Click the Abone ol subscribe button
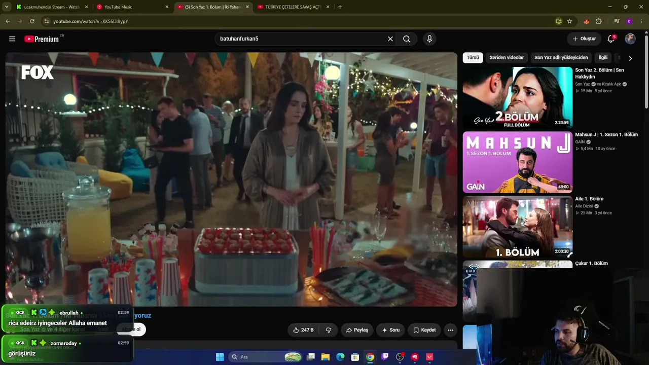The width and height of the screenshot is (649, 365). [x=131, y=329]
